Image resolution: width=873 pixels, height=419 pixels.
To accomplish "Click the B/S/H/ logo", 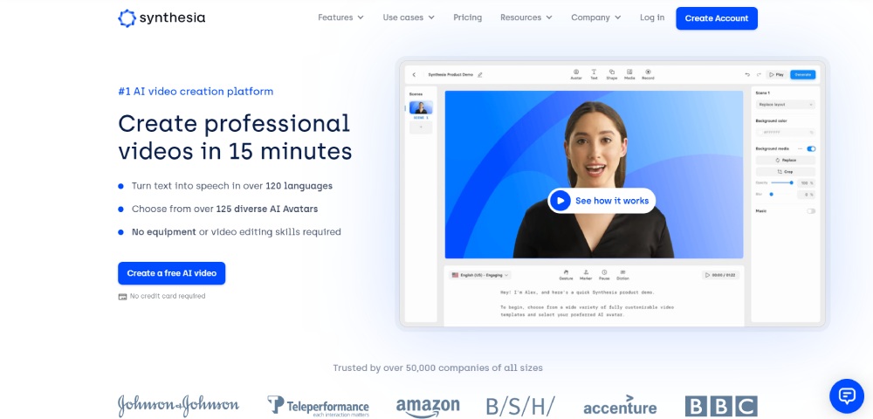I will 520,406.
